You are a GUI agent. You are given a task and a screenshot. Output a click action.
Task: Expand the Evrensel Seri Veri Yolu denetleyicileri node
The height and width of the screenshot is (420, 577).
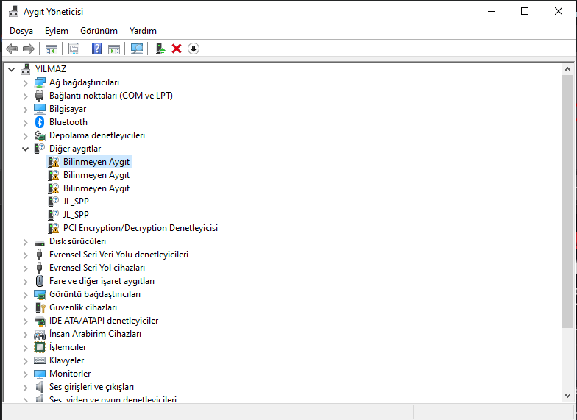click(25, 255)
